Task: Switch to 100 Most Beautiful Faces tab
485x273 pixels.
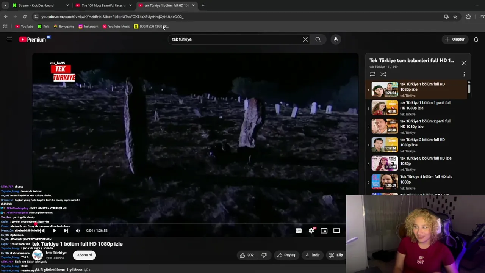Action: pyautogui.click(x=103, y=5)
